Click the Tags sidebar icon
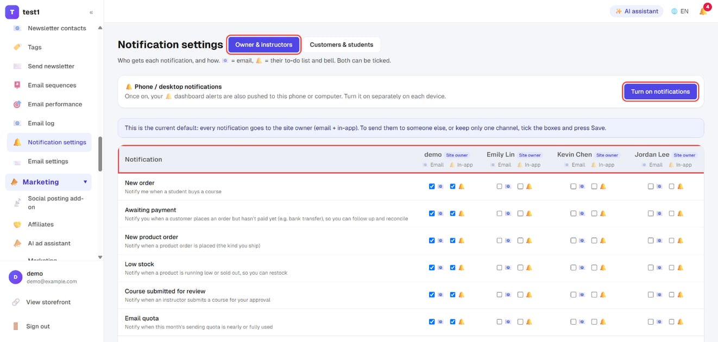The width and height of the screenshot is (718, 342). pyautogui.click(x=17, y=47)
